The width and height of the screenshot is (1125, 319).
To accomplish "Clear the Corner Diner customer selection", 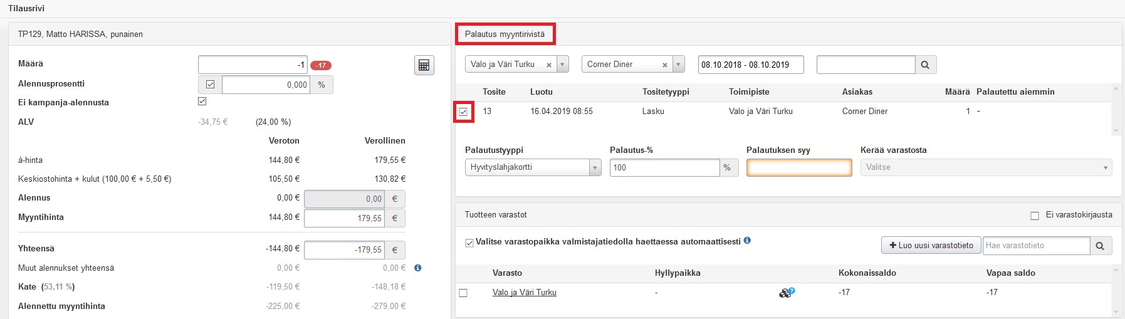I will pyautogui.click(x=665, y=65).
